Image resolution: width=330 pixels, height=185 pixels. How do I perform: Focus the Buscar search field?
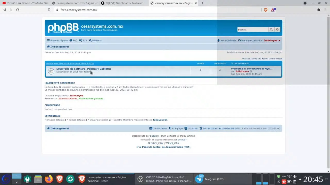click(x=253, y=30)
